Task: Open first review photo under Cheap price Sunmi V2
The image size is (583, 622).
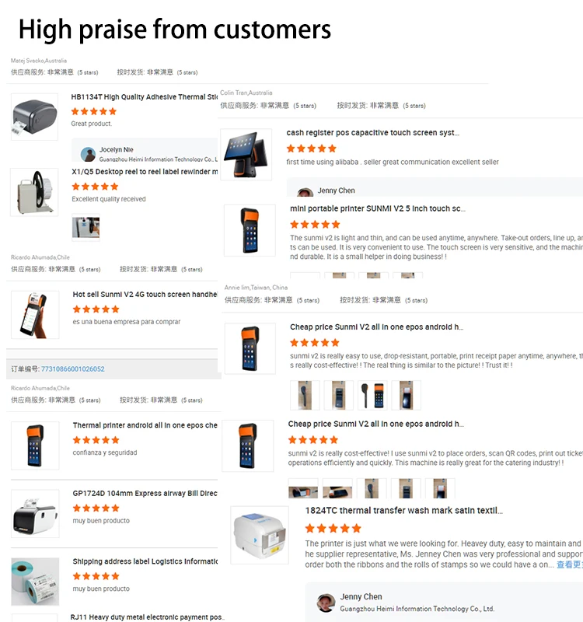Action: tap(305, 395)
